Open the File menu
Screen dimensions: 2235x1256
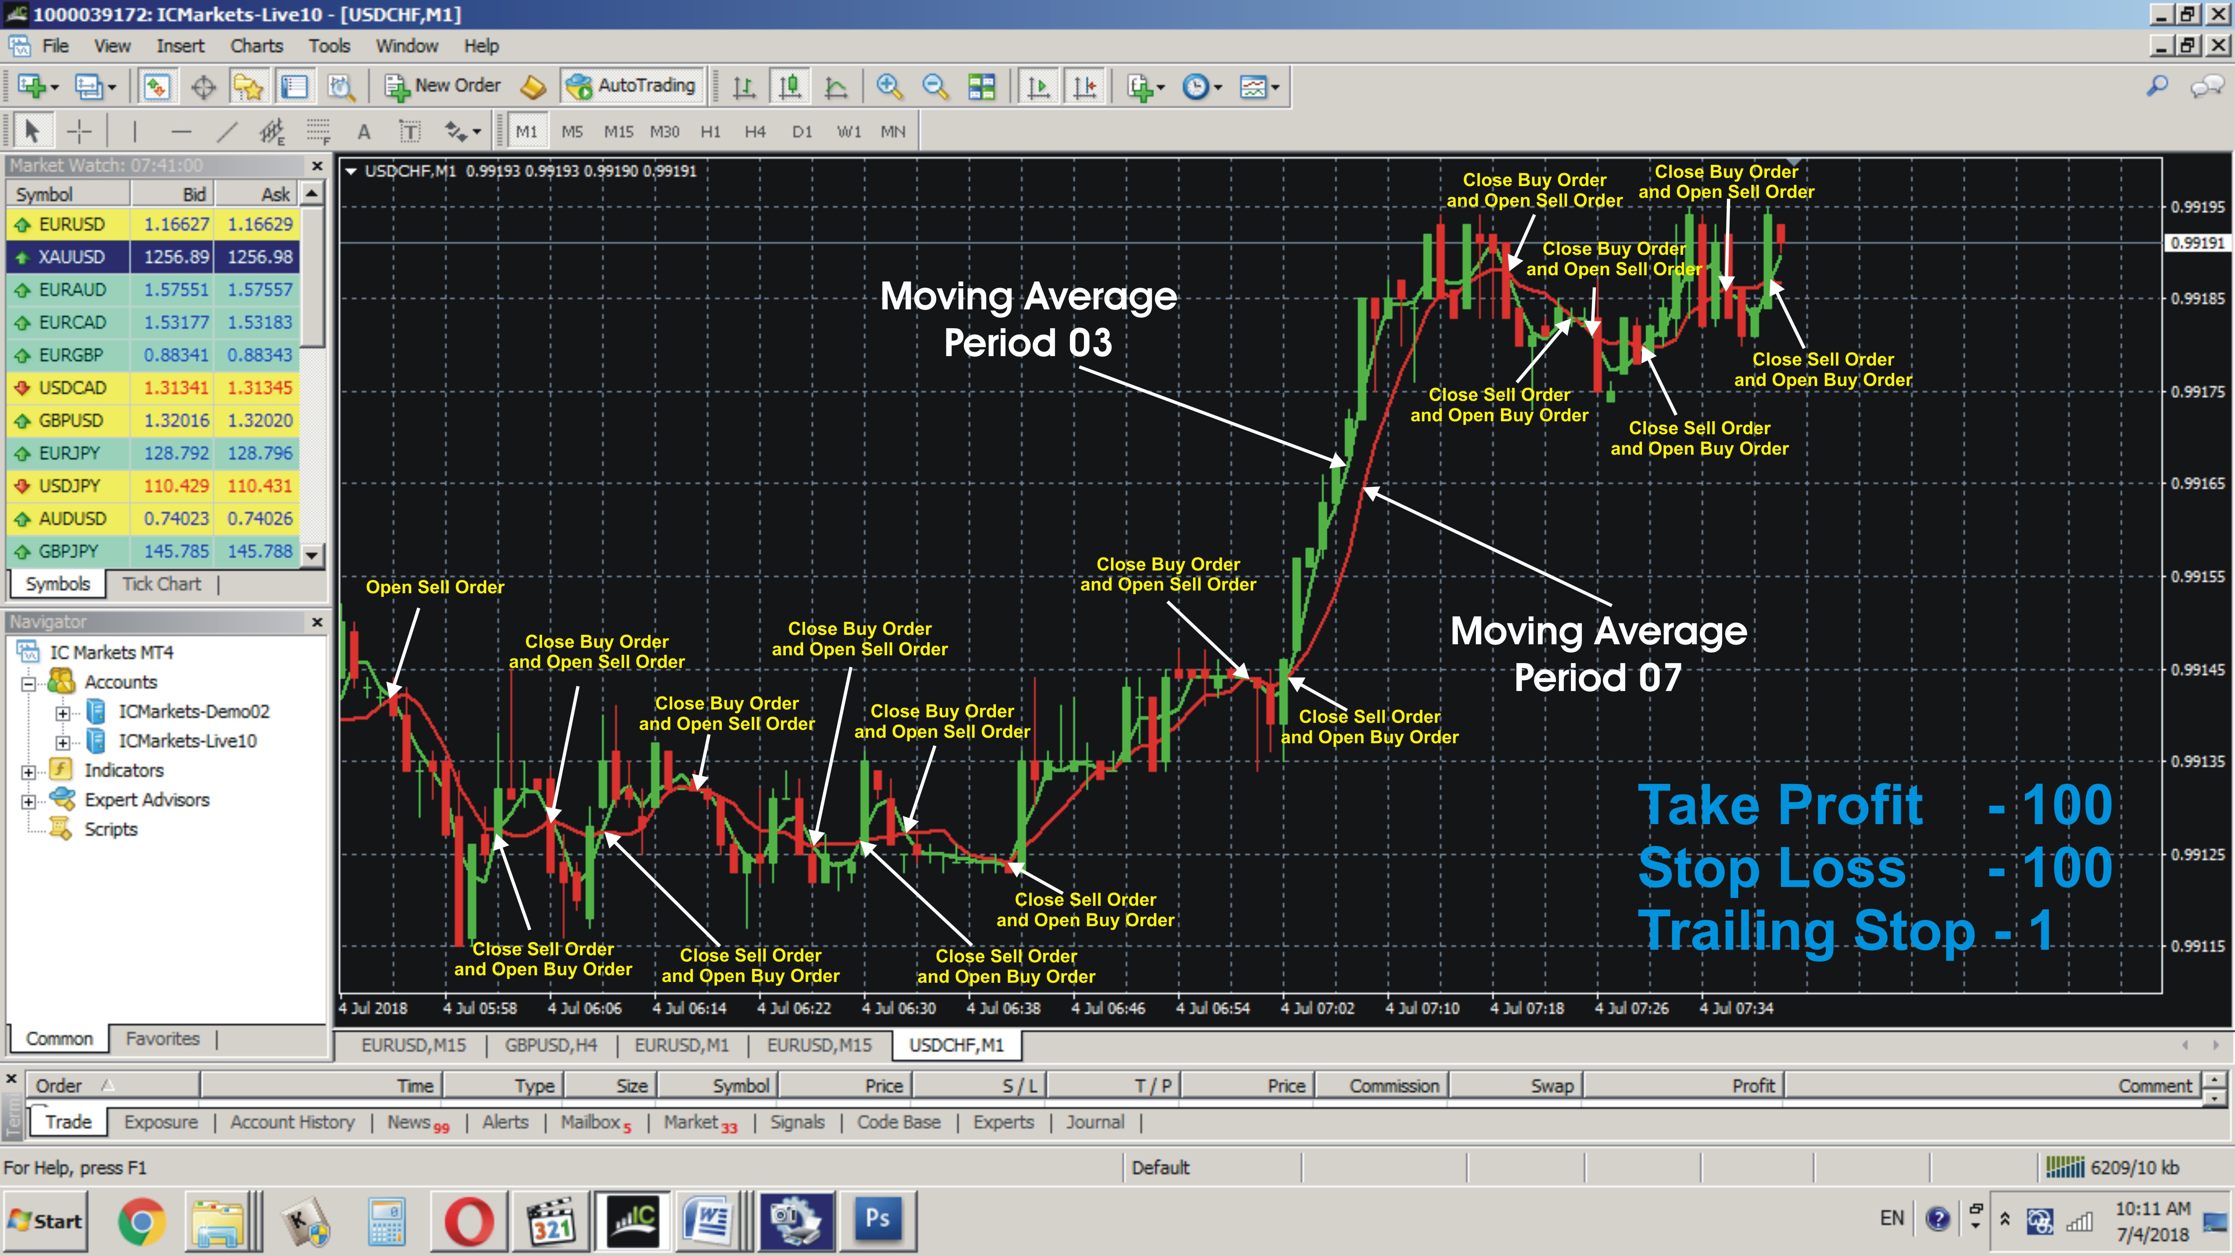point(55,46)
